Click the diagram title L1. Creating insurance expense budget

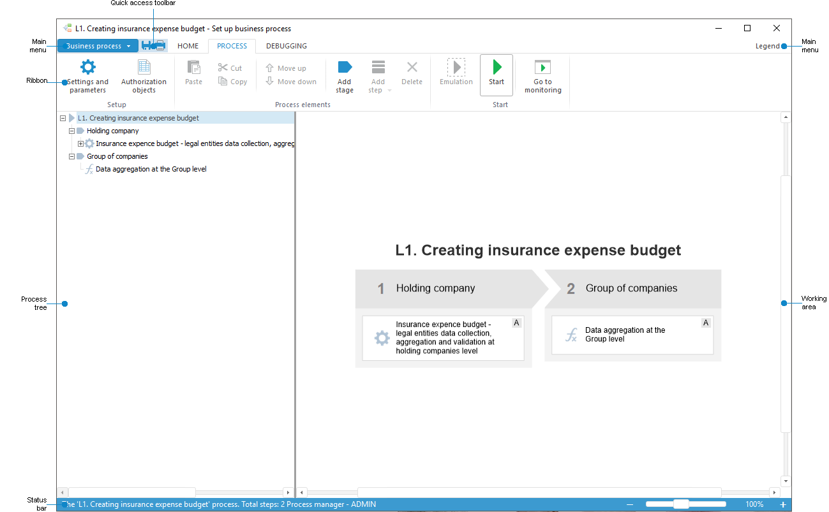(538, 251)
